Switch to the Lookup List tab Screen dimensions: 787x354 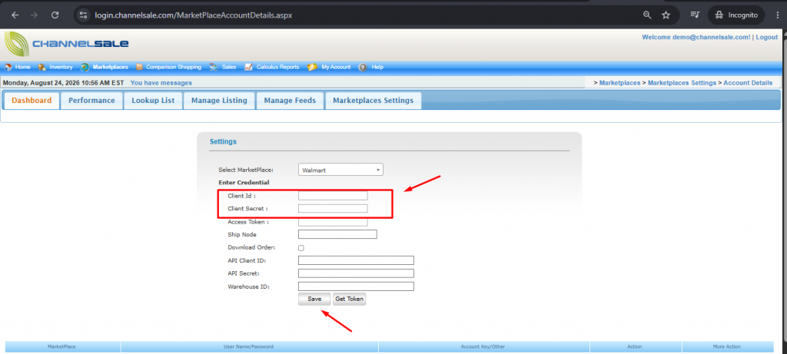(153, 101)
